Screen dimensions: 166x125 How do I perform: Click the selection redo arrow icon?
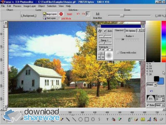point(83,14)
